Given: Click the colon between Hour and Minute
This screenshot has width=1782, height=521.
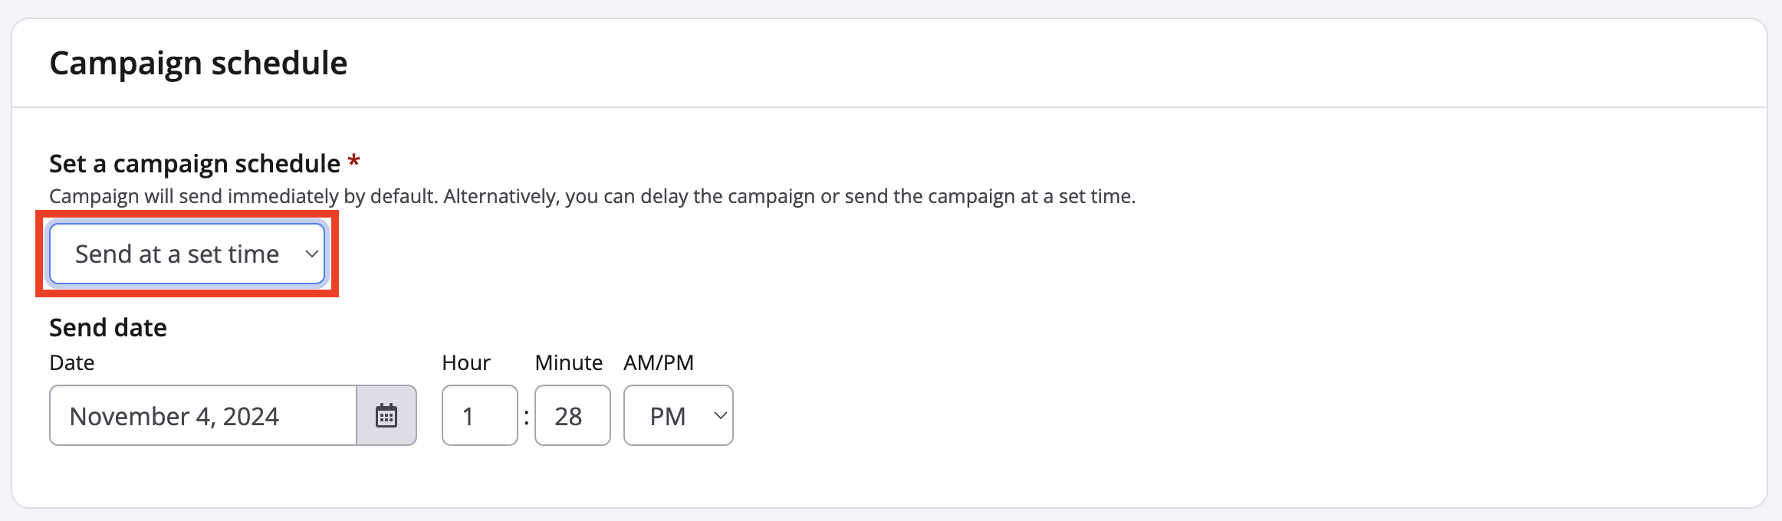Looking at the screenshot, I should (x=527, y=417).
